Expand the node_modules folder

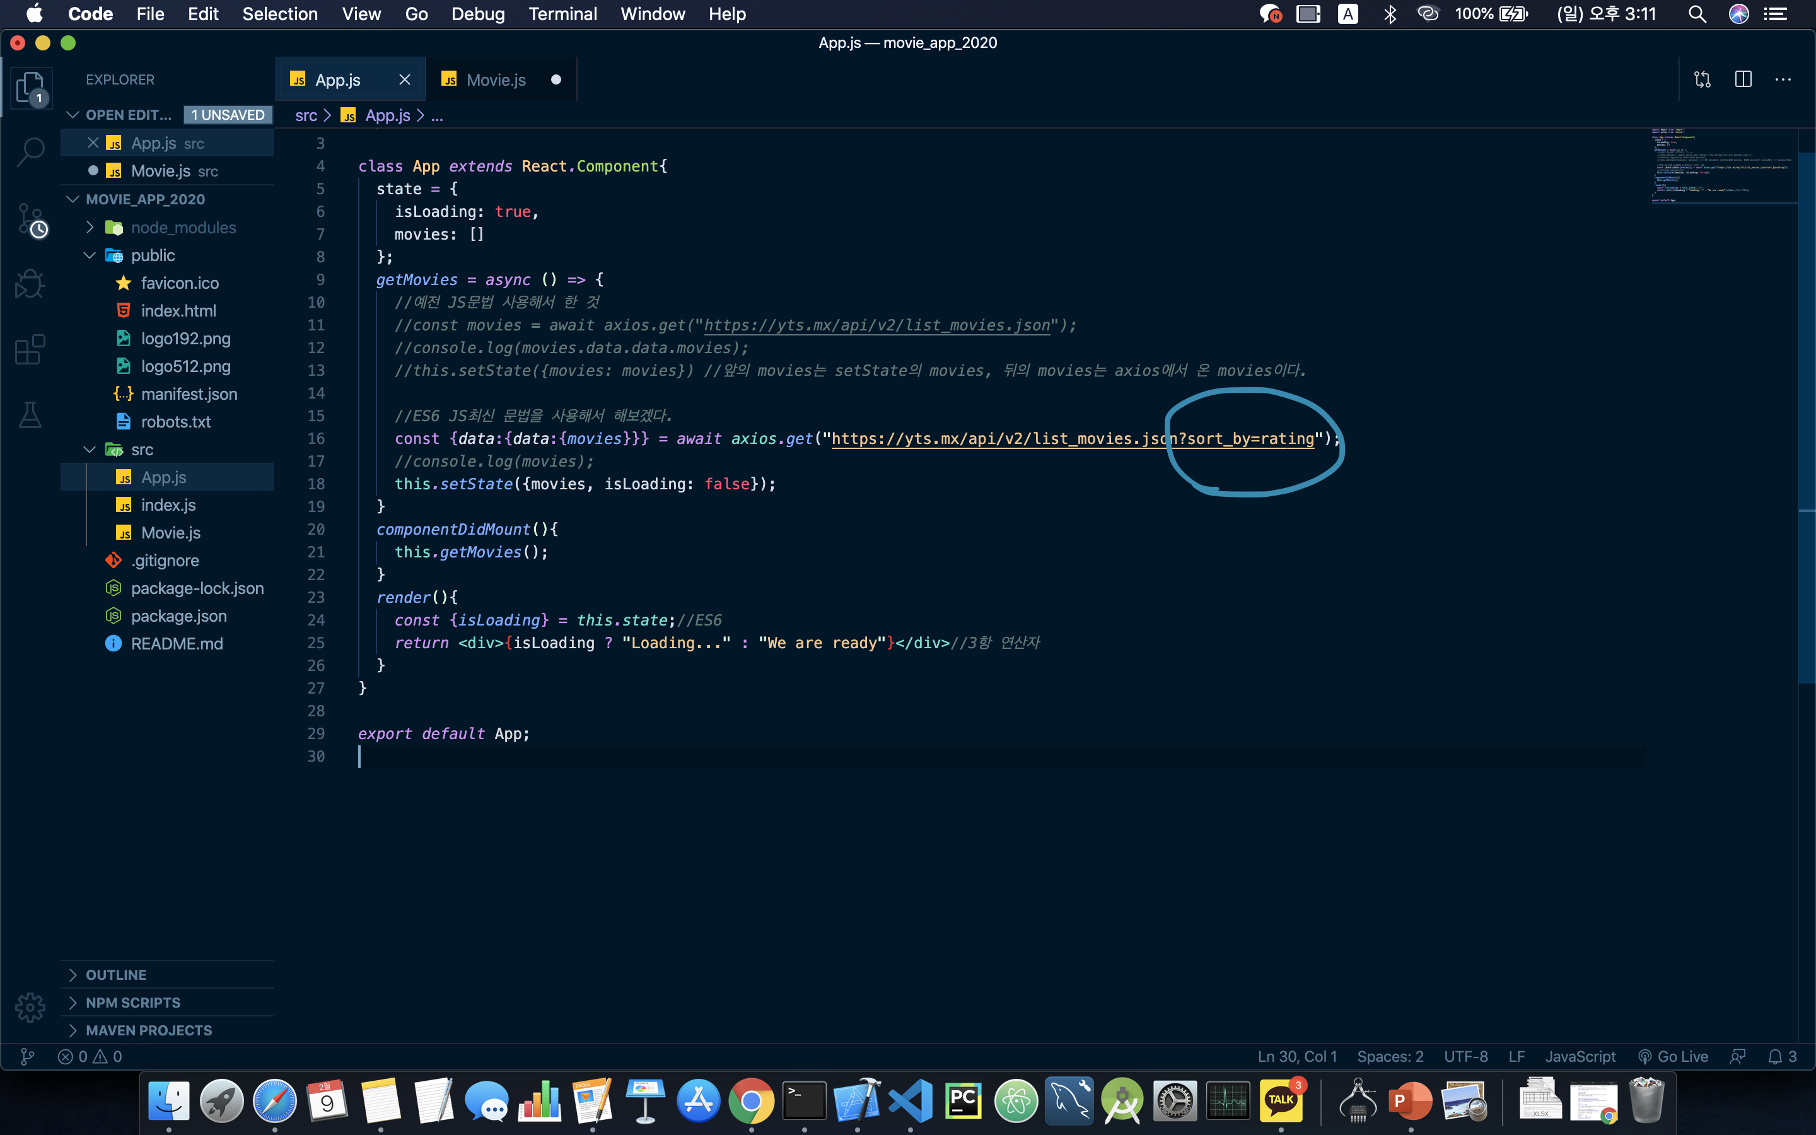(183, 228)
